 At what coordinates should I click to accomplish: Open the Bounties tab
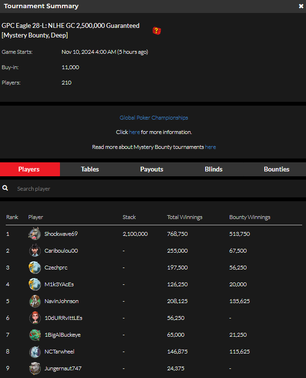tap(276, 169)
